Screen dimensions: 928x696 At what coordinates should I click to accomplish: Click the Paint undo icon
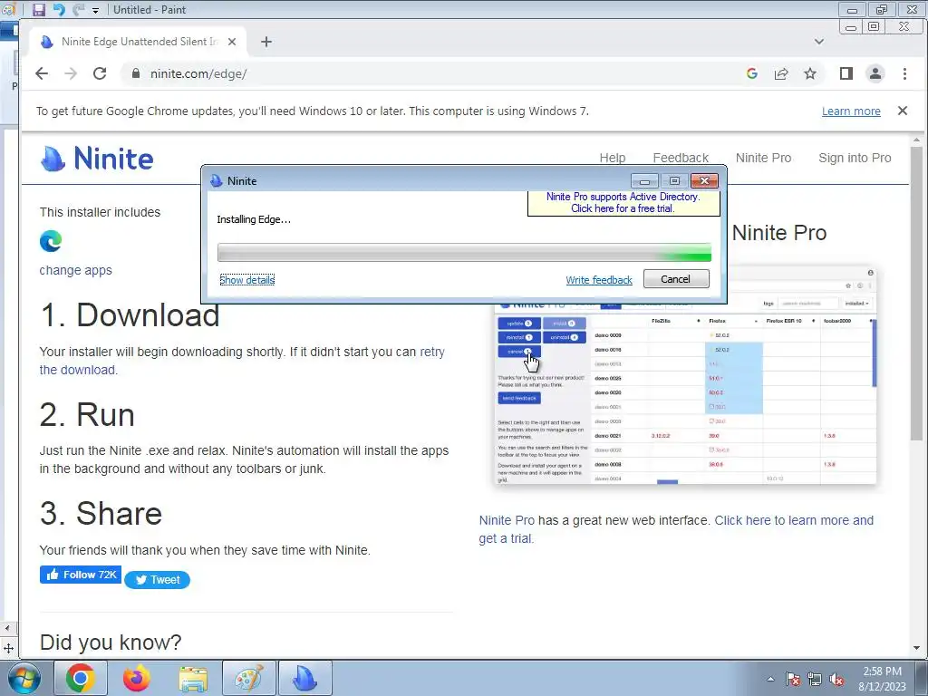59,9
